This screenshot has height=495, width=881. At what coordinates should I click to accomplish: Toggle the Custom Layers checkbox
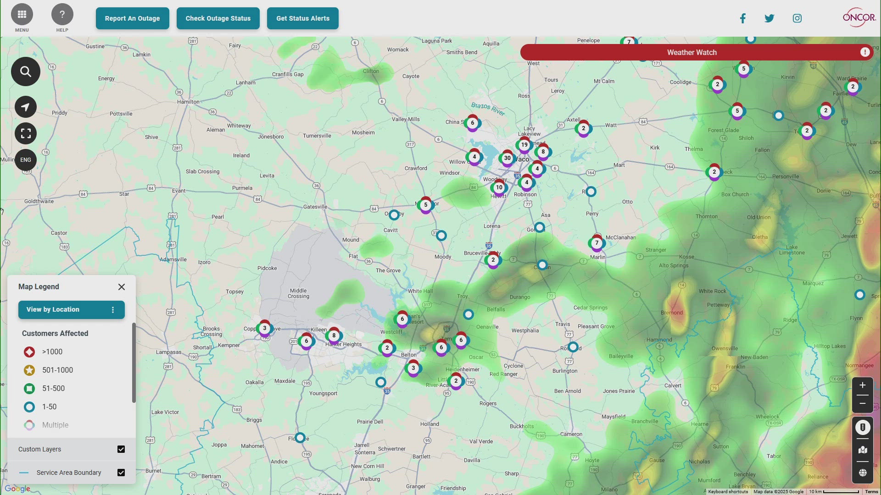coord(121,449)
